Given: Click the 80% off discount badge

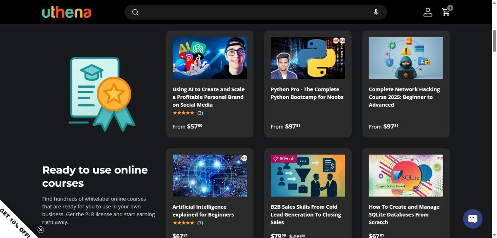Looking at the screenshot, I should [x=284, y=159].
